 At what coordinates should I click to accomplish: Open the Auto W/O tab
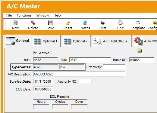point(145,41)
